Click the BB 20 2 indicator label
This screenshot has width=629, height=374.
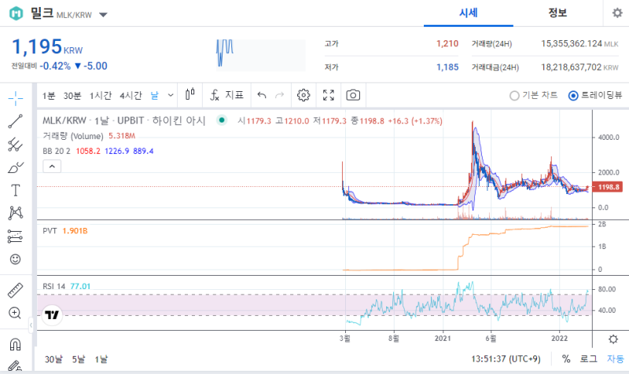pos(57,151)
